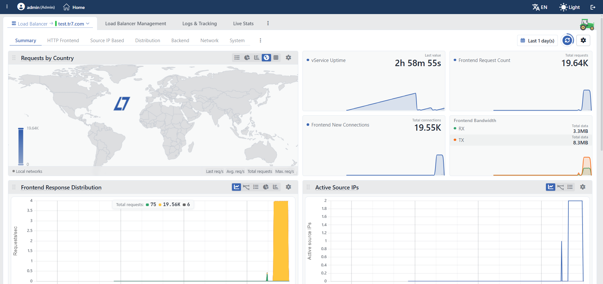The width and height of the screenshot is (603, 284).
Task: Open the Logs & Tracking menu
Action: [x=200, y=24]
